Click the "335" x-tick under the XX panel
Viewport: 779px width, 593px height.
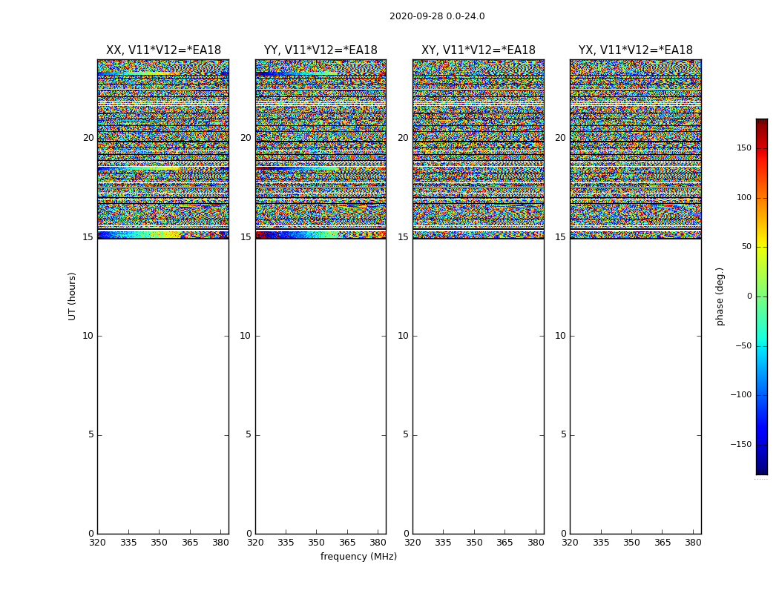[x=128, y=543]
